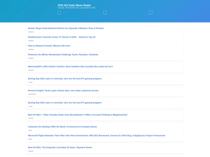Click source tag under Ace Combat headline
This screenshot has height=157, width=210.
point(30,130)
